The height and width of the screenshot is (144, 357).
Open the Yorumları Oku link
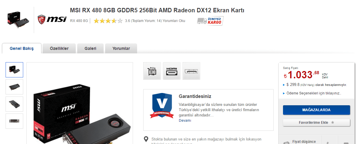pyautogui.click(x=174, y=21)
